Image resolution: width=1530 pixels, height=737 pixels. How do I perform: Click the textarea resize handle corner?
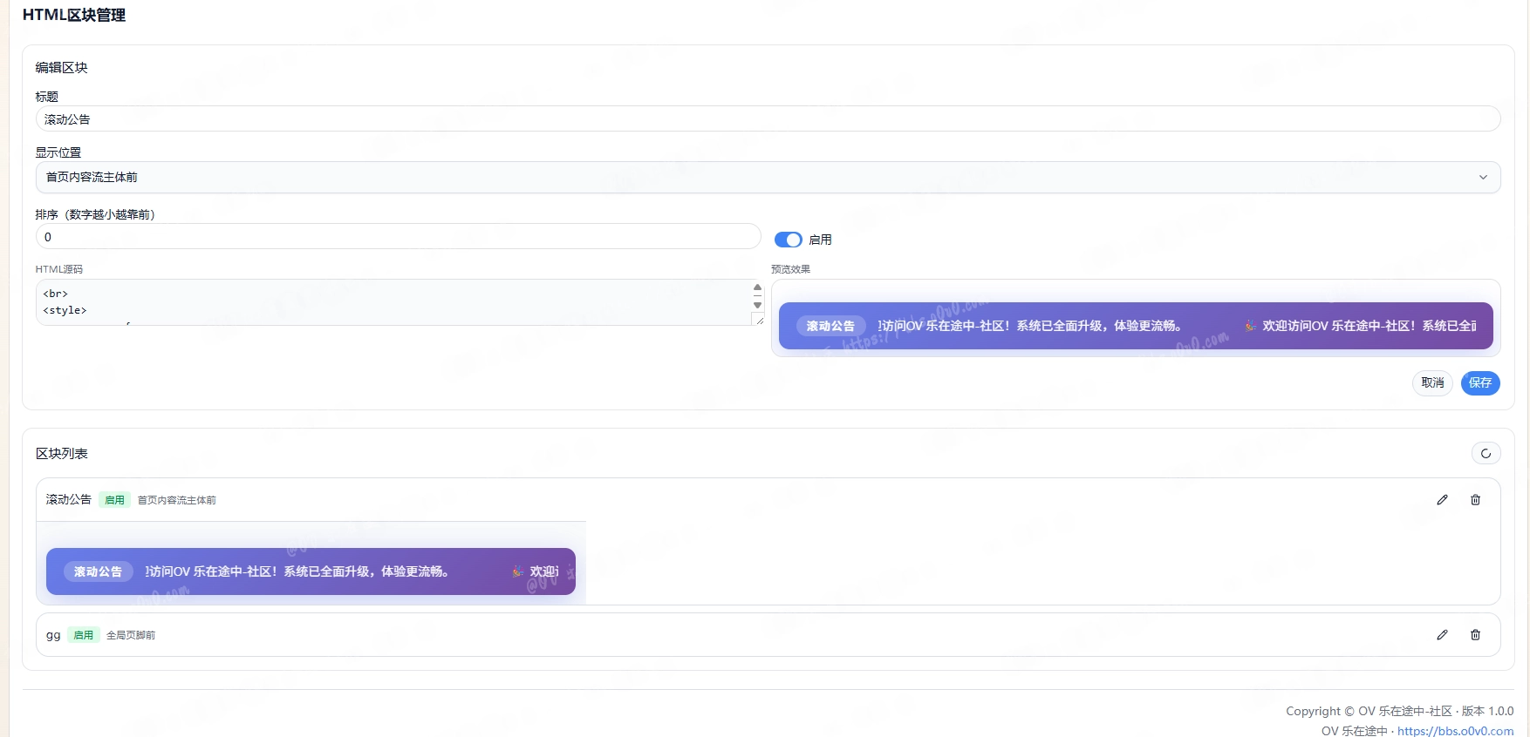tap(759, 320)
